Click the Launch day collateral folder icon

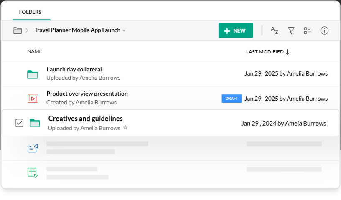[33, 74]
